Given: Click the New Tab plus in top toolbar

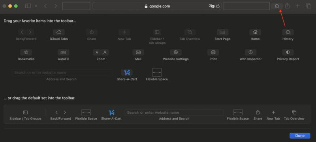Looking at the screenshot, I should [x=298, y=6].
